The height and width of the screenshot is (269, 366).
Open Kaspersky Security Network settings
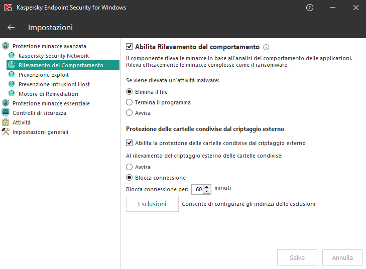coord(54,56)
